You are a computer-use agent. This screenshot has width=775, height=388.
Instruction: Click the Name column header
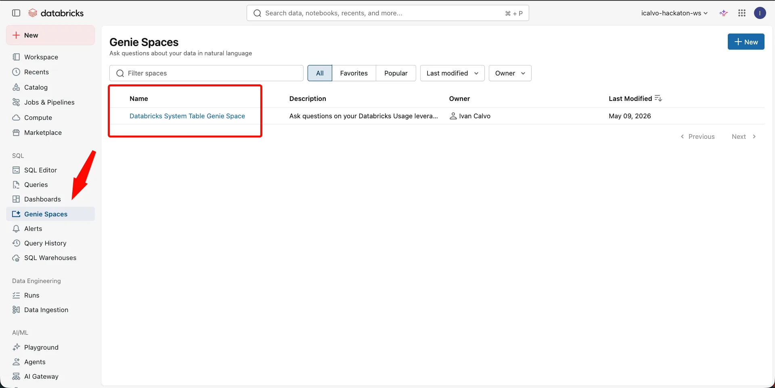[x=139, y=99]
